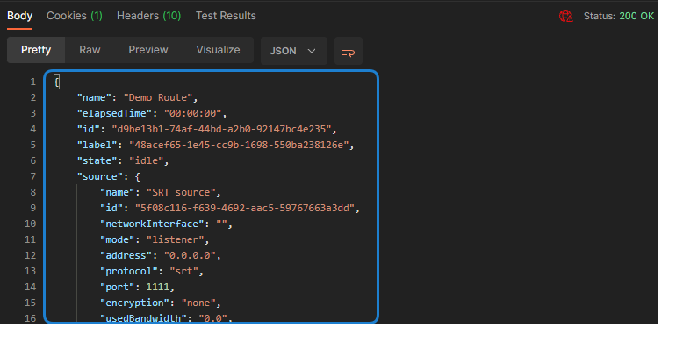
Task: Click the "listener" mode value
Action: pos(175,239)
